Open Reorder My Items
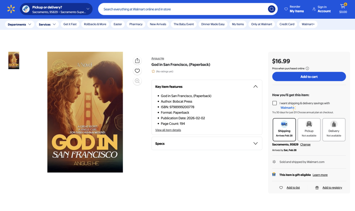 [x=294, y=9]
